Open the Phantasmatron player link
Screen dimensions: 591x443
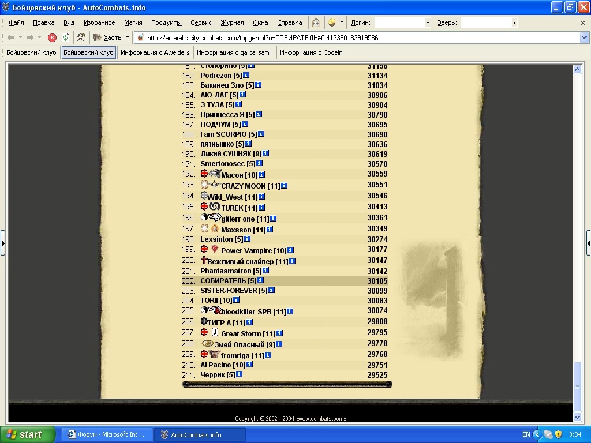click(x=226, y=271)
